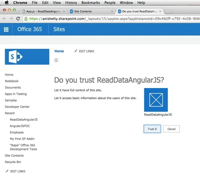Open the Apple menu
Screen dimensions: 200x176
point(7,2)
